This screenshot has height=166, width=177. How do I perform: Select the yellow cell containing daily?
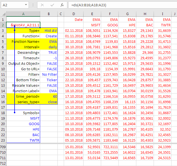pyautogui.click(x=49, y=47)
